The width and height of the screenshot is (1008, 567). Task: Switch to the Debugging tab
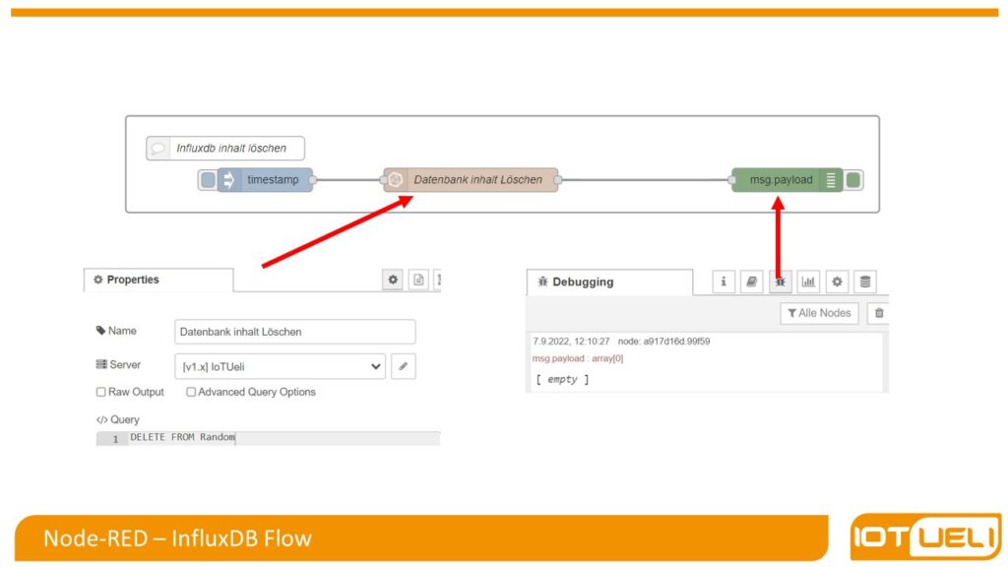click(x=608, y=283)
